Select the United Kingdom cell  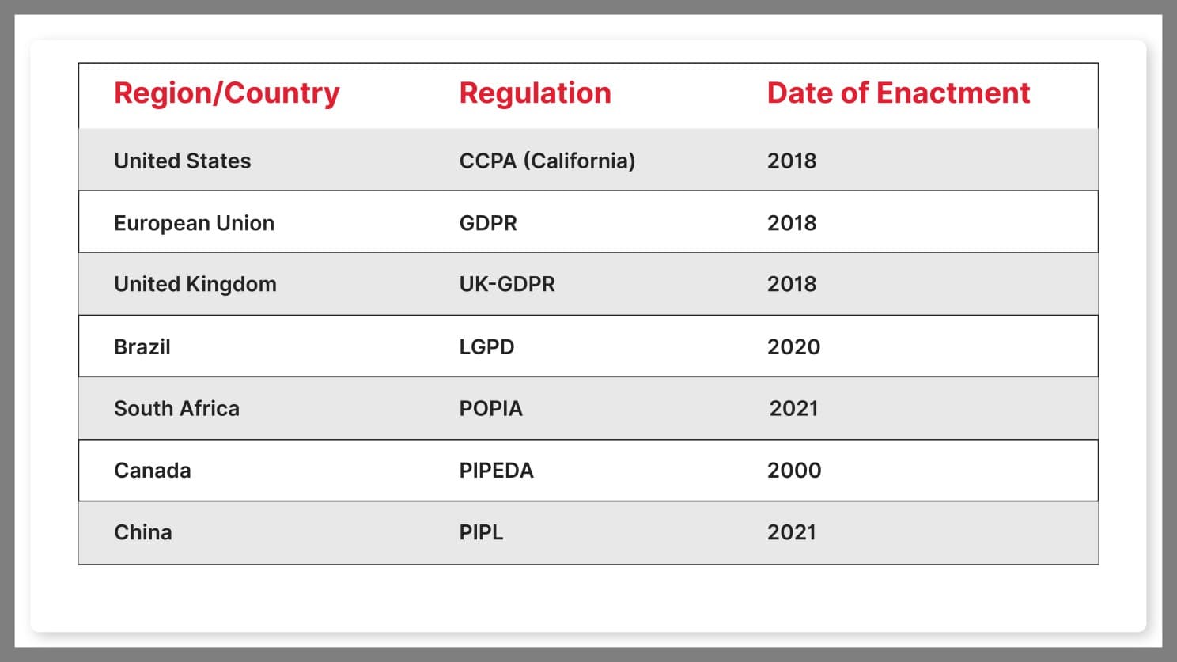pos(195,284)
